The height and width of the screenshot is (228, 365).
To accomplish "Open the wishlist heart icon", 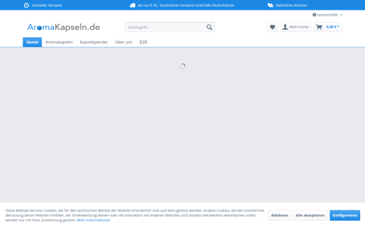I will 273,27.
